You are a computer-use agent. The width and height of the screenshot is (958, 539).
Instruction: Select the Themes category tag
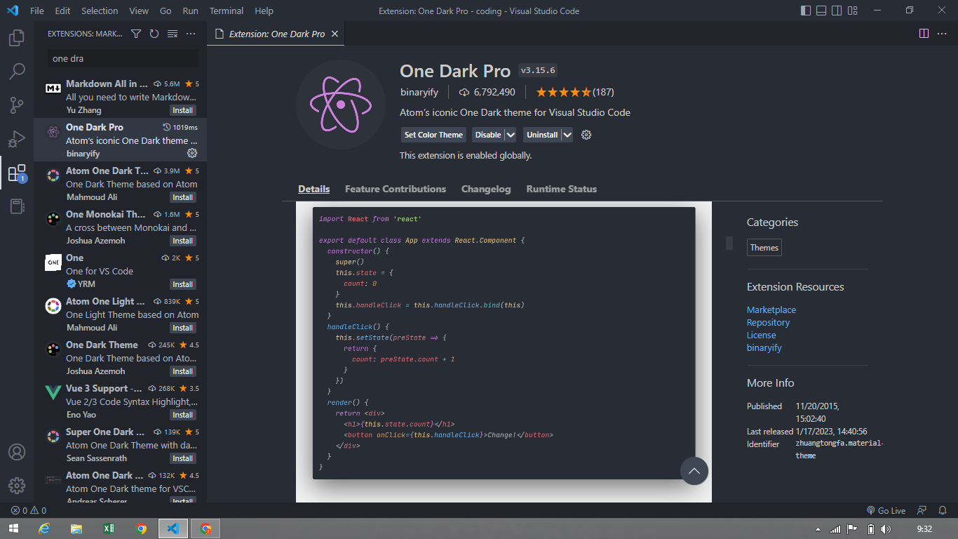pyautogui.click(x=764, y=248)
